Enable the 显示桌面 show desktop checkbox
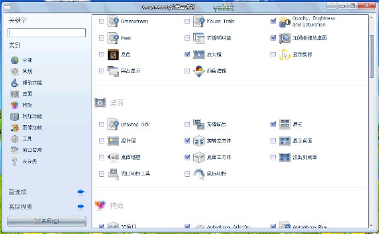Screen dimensions: 379x234 click(x=273, y=141)
